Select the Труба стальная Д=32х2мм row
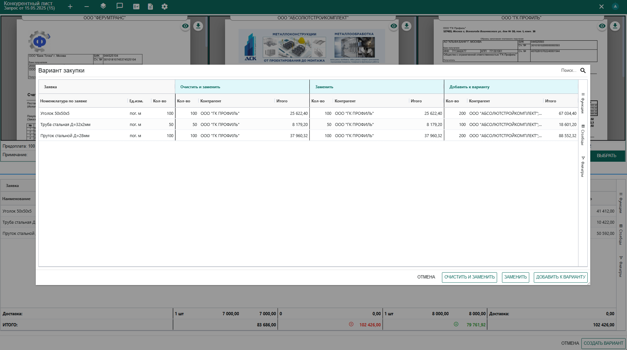The width and height of the screenshot is (627, 350). pyautogui.click(x=308, y=125)
